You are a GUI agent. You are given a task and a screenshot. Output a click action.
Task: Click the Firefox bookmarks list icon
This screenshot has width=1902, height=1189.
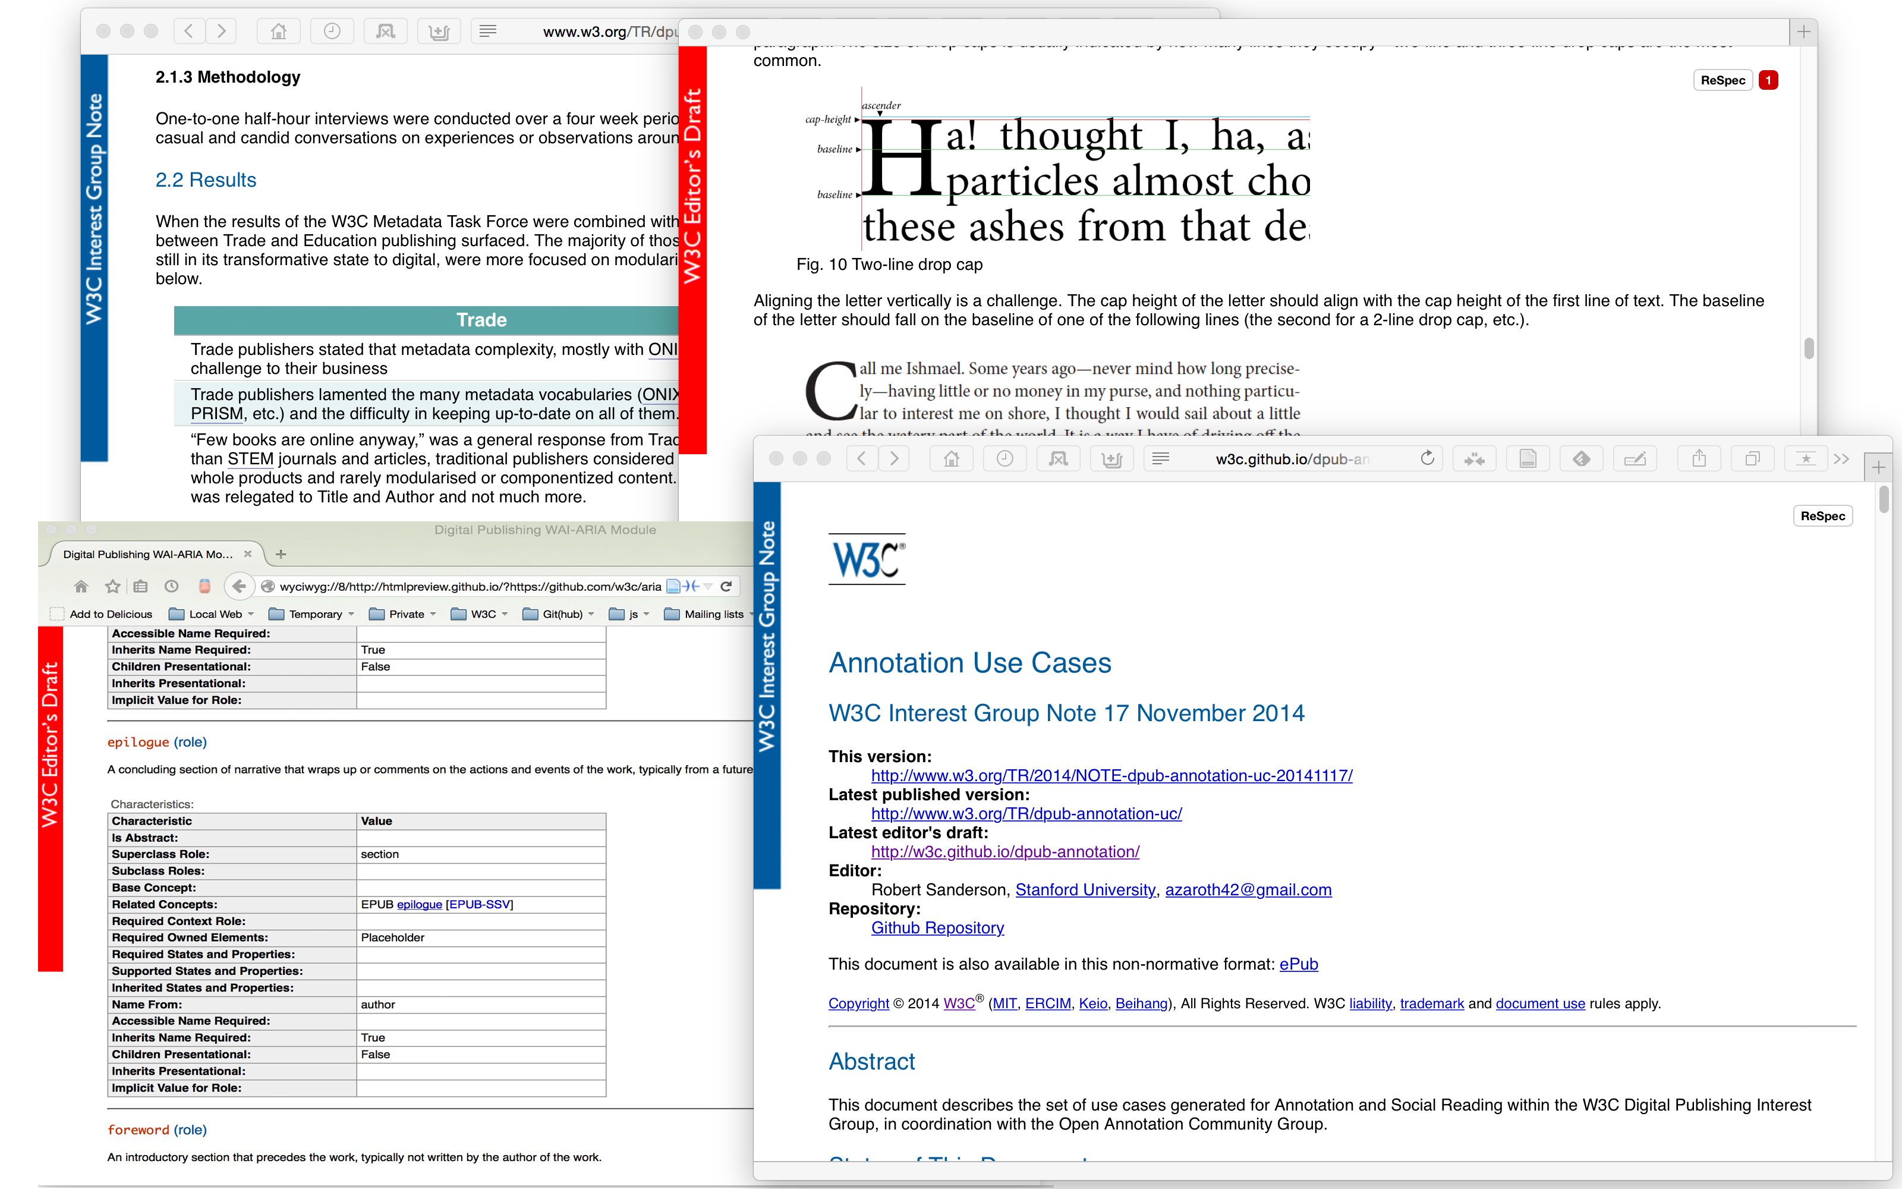tap(141, 586)
